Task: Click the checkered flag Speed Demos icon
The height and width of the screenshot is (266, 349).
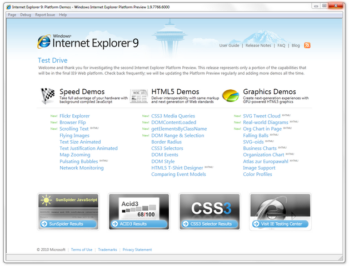Action: pos(48,96)
